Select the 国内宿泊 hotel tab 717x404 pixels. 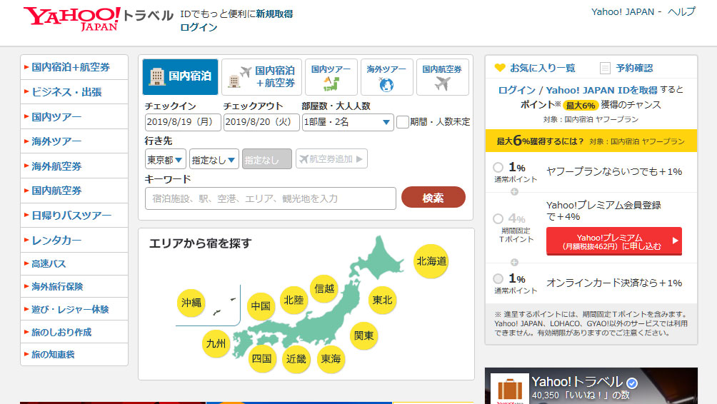(180, 77)
